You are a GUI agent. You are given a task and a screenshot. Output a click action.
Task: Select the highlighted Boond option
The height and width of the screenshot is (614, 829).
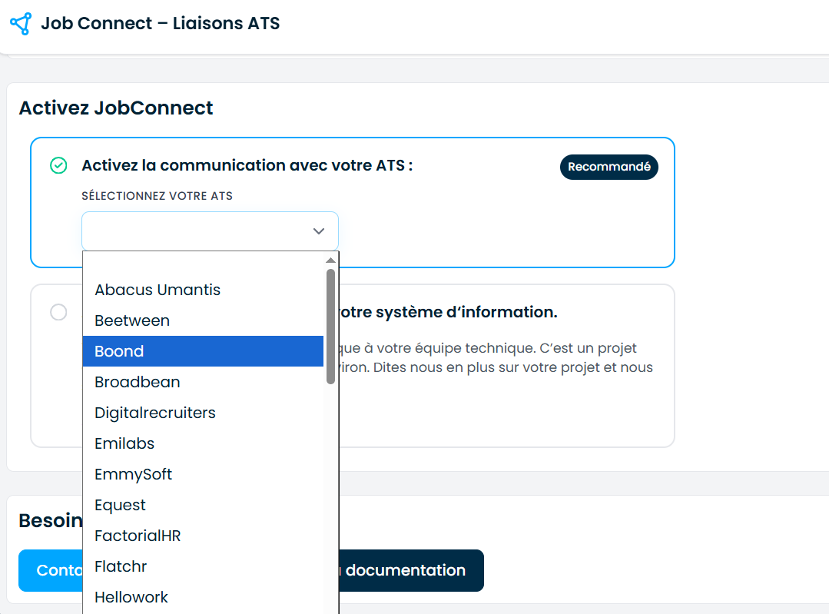coord(203,351)
